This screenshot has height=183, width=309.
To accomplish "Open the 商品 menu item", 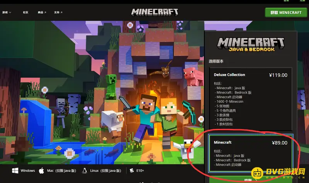I will [40, 12].
